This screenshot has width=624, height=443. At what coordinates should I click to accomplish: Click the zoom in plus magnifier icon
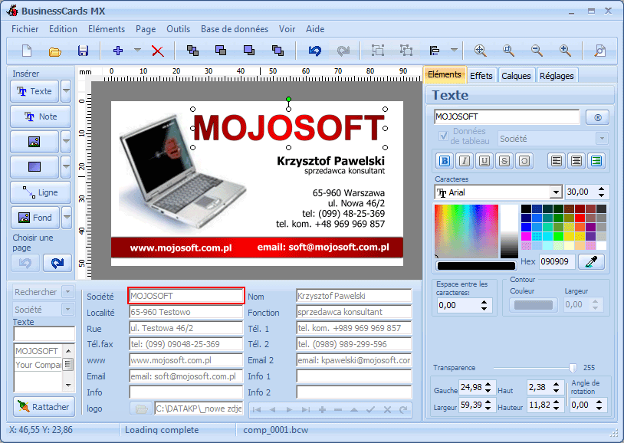tap(565, 51)
